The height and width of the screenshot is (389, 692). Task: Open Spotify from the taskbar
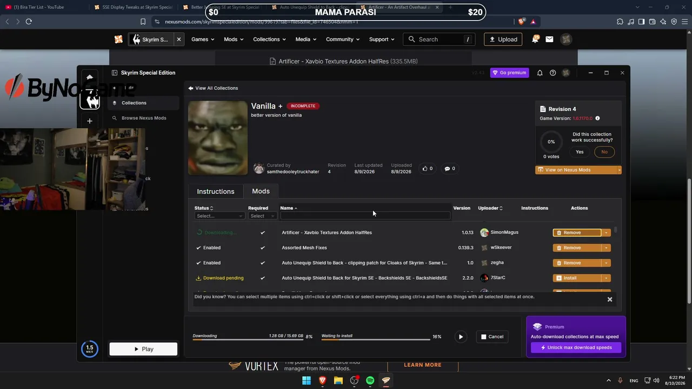[x=370, y=380]
